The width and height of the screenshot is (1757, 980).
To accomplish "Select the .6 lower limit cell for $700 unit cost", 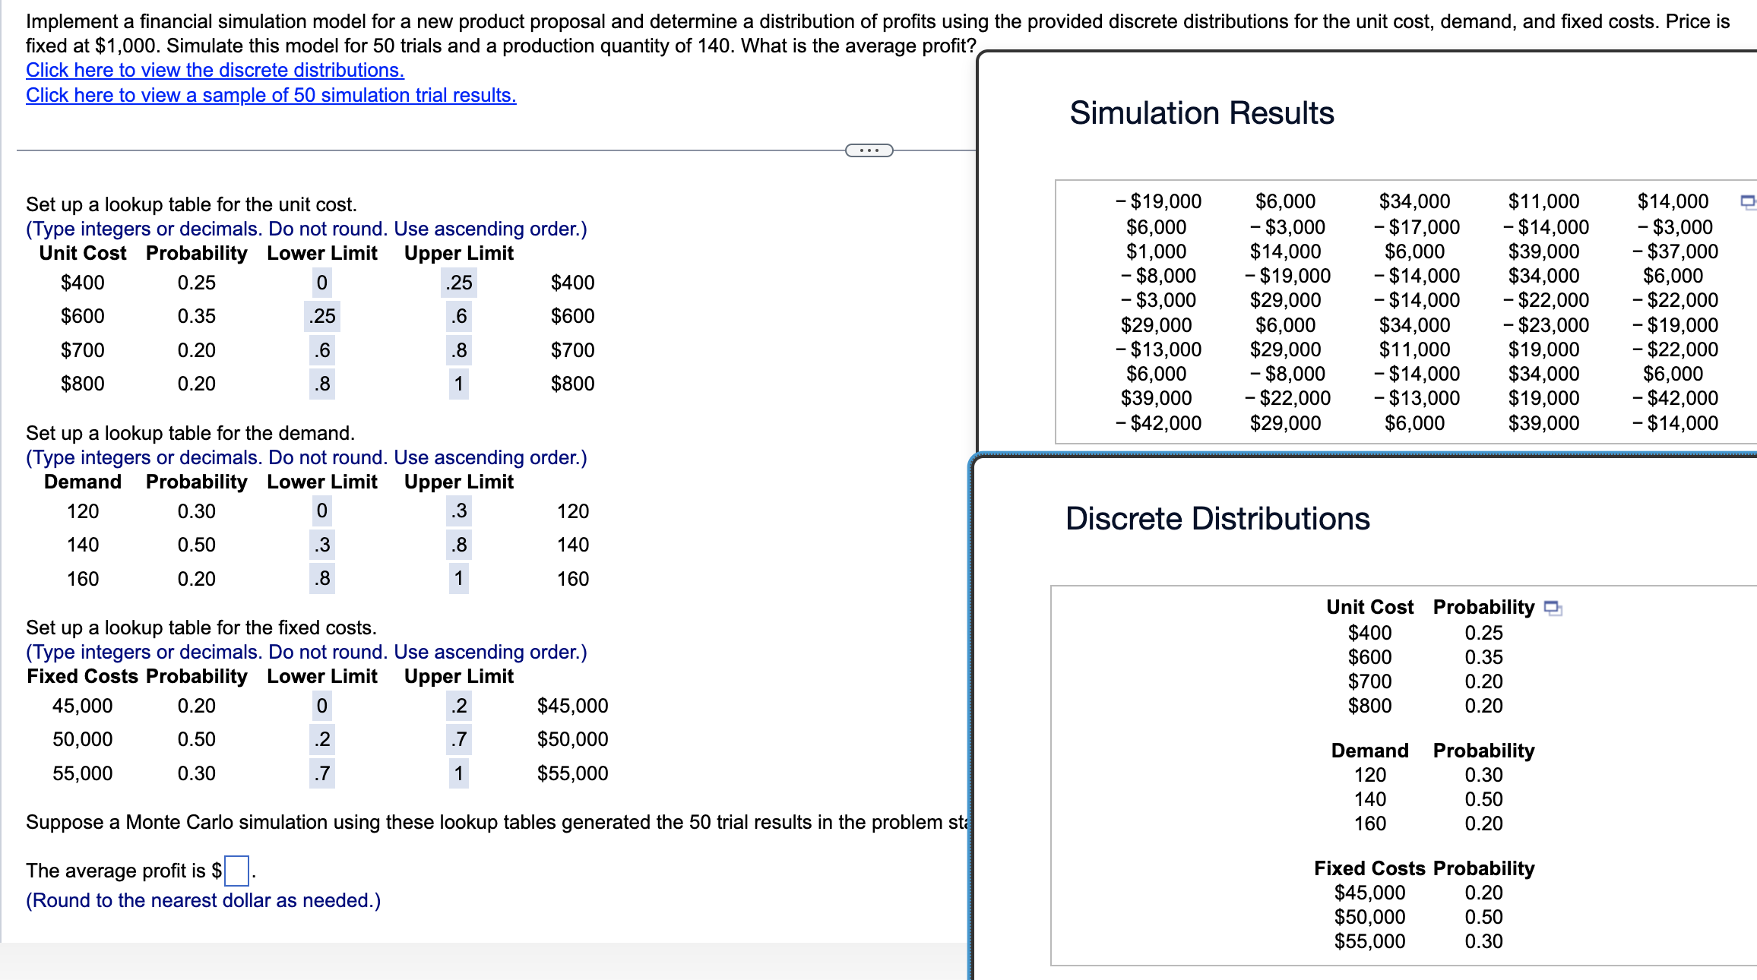I will click(321, 349).
